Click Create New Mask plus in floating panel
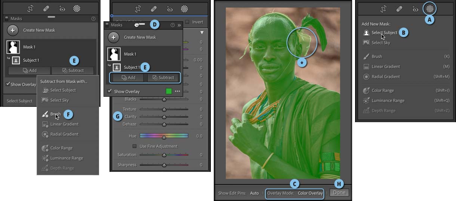 (x=114, y=37)
